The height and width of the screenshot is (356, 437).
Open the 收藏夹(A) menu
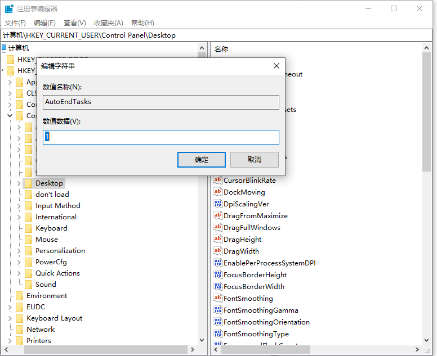coord(108,22)
